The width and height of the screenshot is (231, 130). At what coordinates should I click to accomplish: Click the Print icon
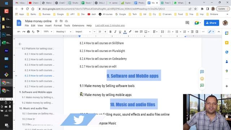[29, 31]
